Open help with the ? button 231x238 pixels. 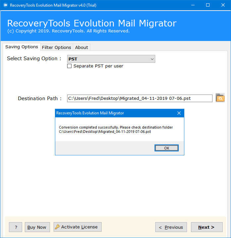pyautogui.click(x=16, y=227)
